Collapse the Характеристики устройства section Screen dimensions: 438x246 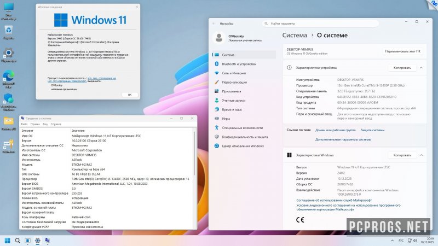coord(421,68)
